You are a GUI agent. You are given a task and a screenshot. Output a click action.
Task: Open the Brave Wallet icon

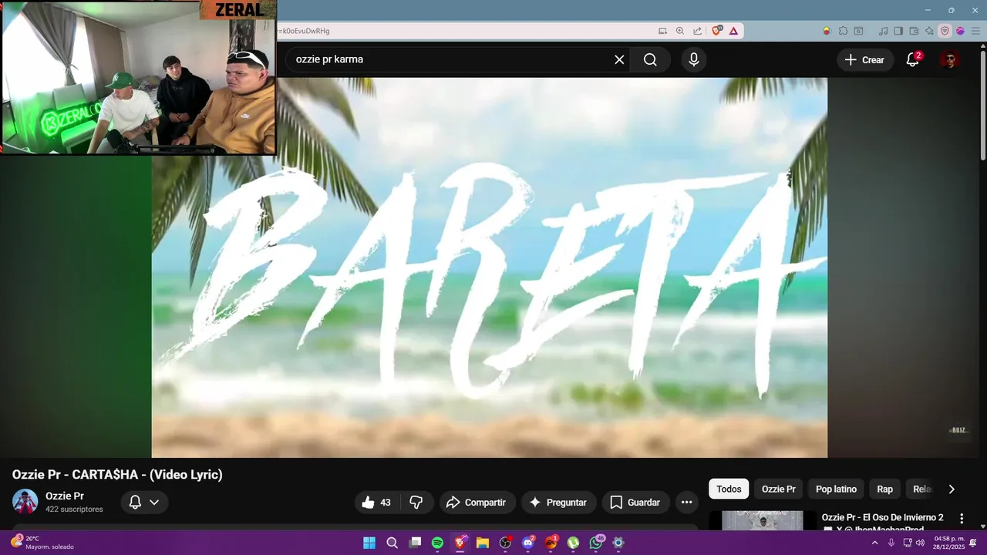[x=915, y=31]
